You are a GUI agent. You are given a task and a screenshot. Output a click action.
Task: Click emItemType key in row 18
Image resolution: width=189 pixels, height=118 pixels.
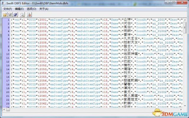(59, 85)
